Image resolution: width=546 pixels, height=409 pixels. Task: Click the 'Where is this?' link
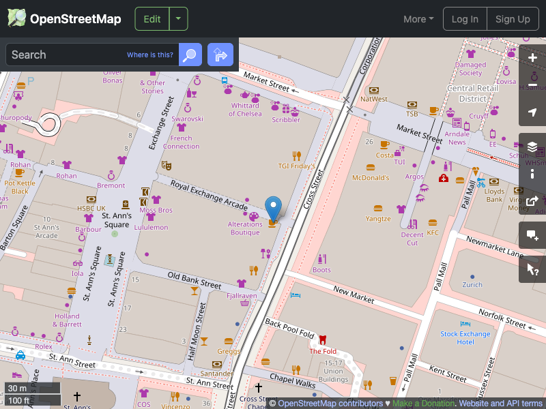pos(149,55)
